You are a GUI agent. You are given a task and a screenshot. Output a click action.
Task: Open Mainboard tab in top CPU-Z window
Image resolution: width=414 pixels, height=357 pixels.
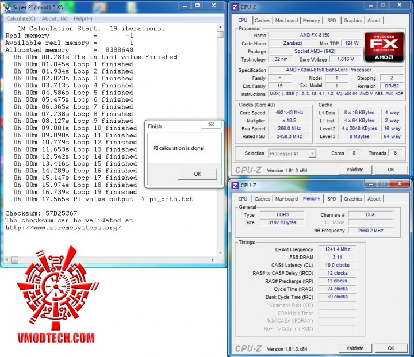[286, 20]
